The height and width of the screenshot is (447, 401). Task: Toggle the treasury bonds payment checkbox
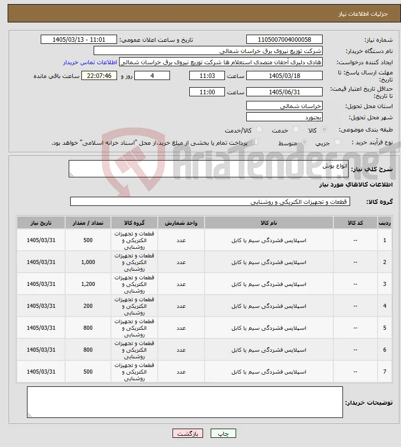coord(255,142)
